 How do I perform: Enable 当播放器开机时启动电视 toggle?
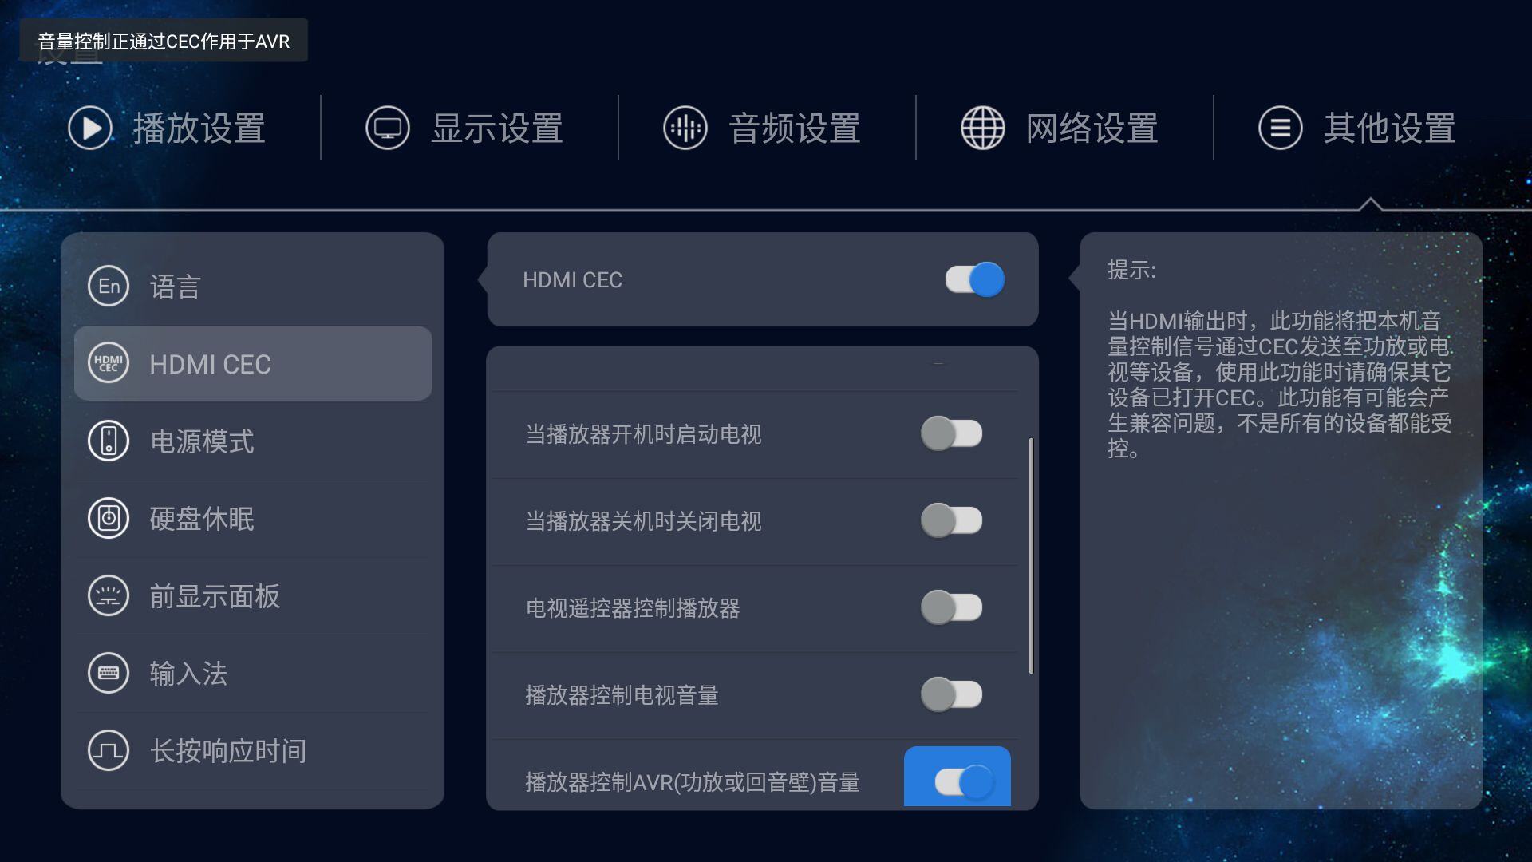coord(951,433)
